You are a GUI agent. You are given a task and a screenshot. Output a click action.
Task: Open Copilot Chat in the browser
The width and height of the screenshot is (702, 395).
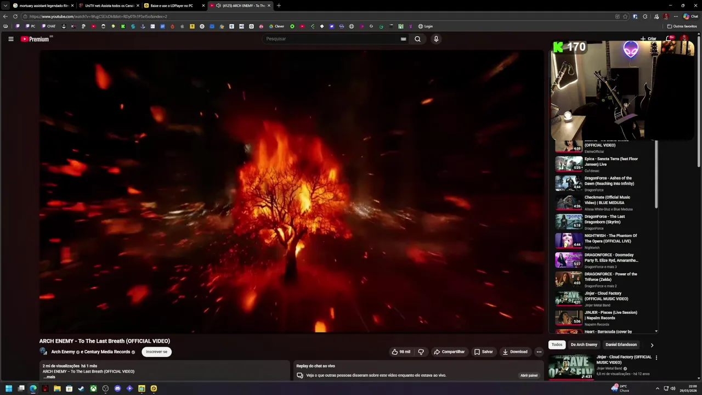click(x=690, y=16)
